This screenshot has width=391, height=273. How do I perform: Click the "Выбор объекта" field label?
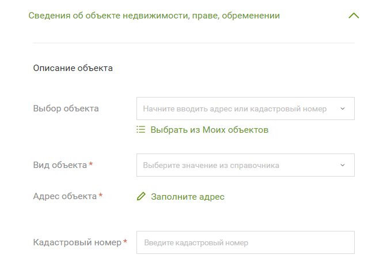(x=66, y=109)
